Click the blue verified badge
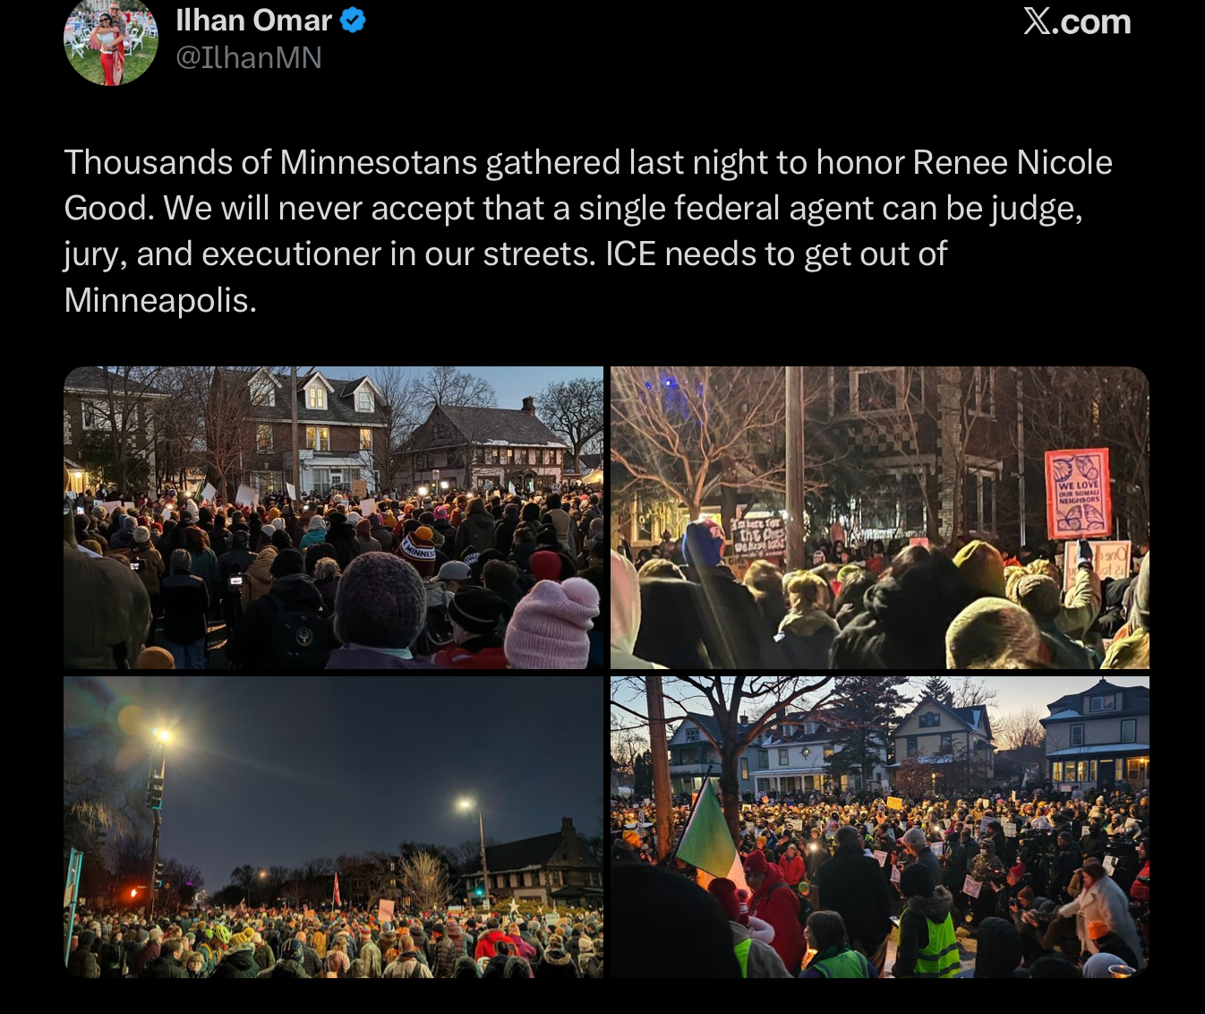This screenshot has width=1205, height=1014. 353,20
